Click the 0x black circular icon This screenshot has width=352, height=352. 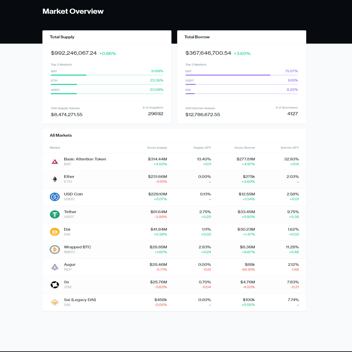55,285
